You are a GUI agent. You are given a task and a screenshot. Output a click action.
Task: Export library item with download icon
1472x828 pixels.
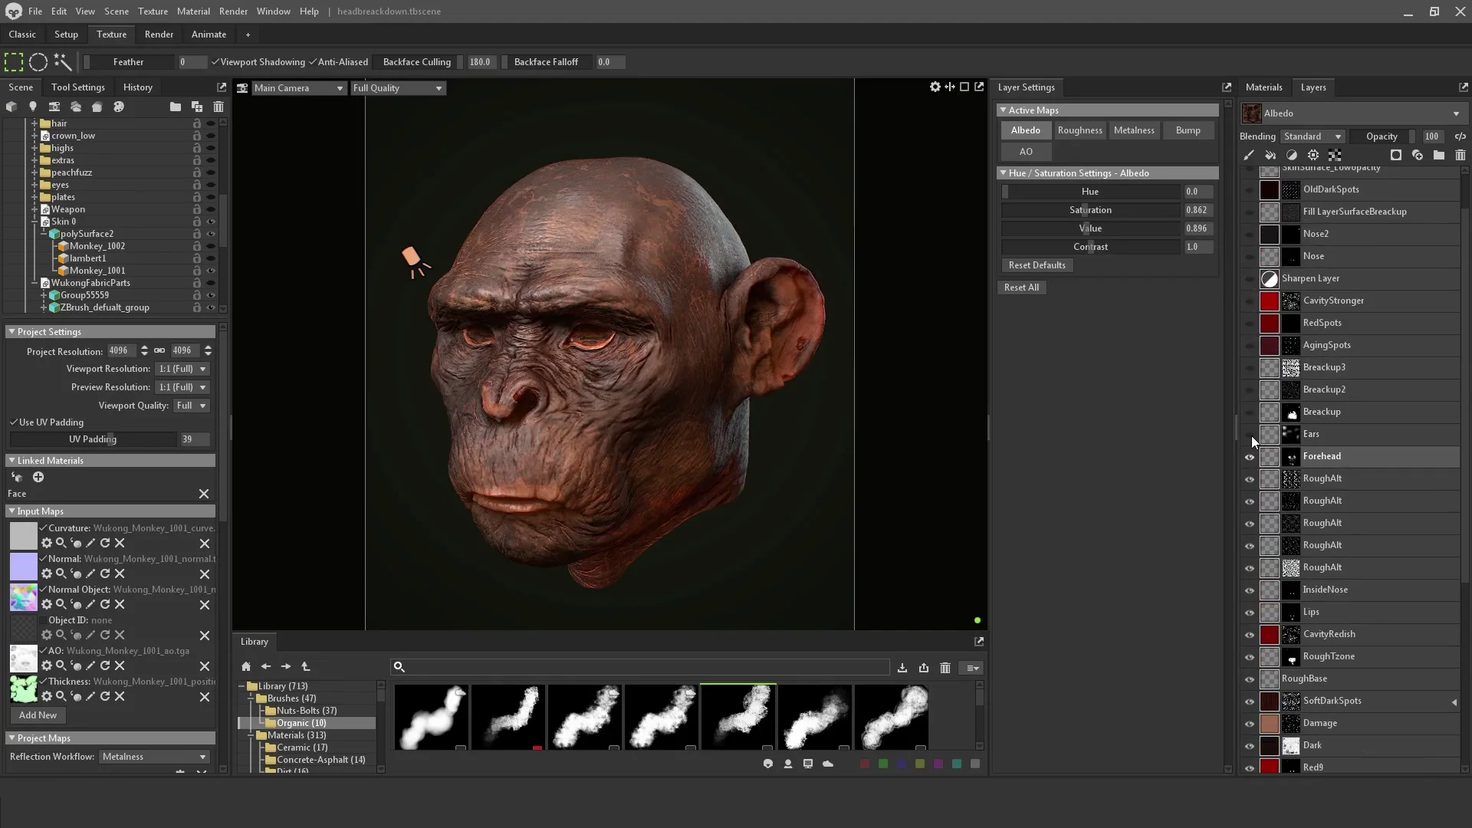tap(902, 668)
